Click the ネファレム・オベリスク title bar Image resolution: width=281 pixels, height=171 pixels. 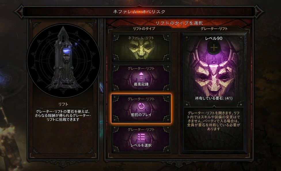point(139,12)
